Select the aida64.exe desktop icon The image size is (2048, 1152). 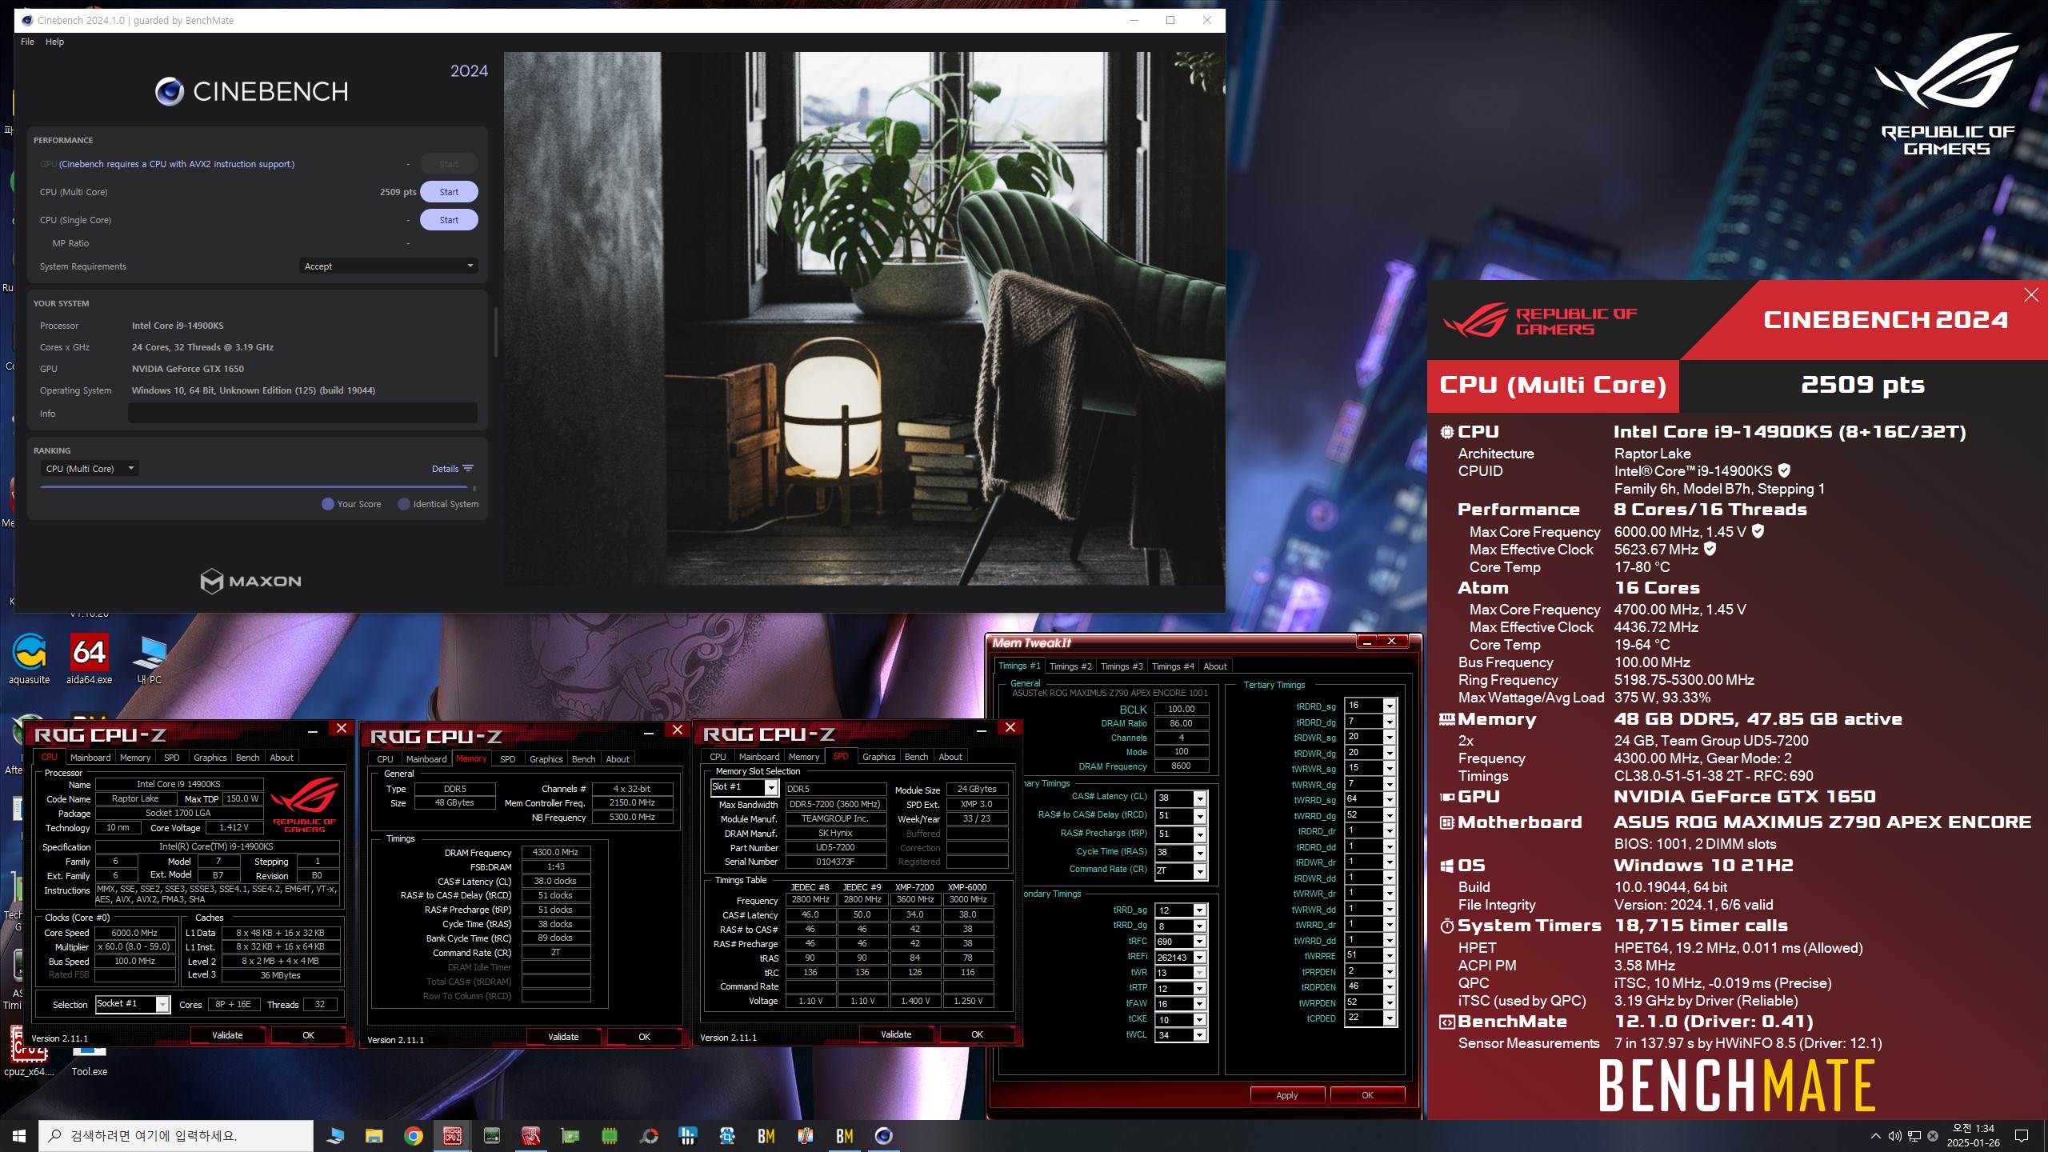[x=89, y=659]
